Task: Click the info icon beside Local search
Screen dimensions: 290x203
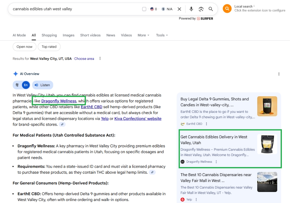Action: 254,6
